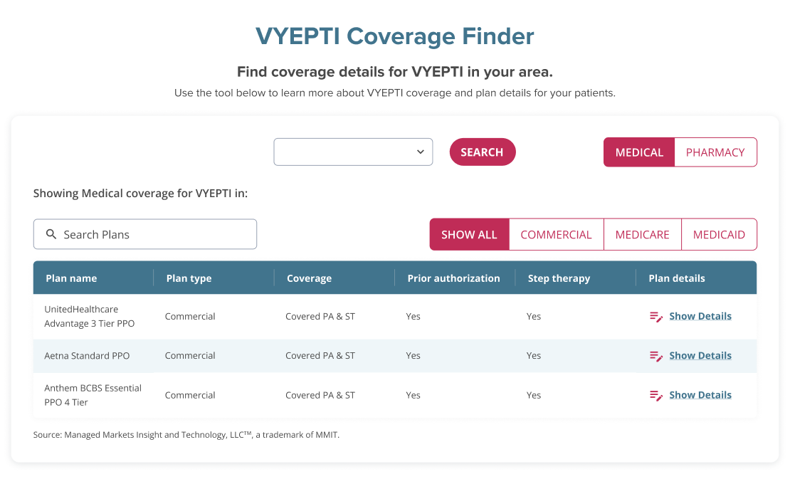Click the magnifier icon in Search Plans field

[51, 233]
